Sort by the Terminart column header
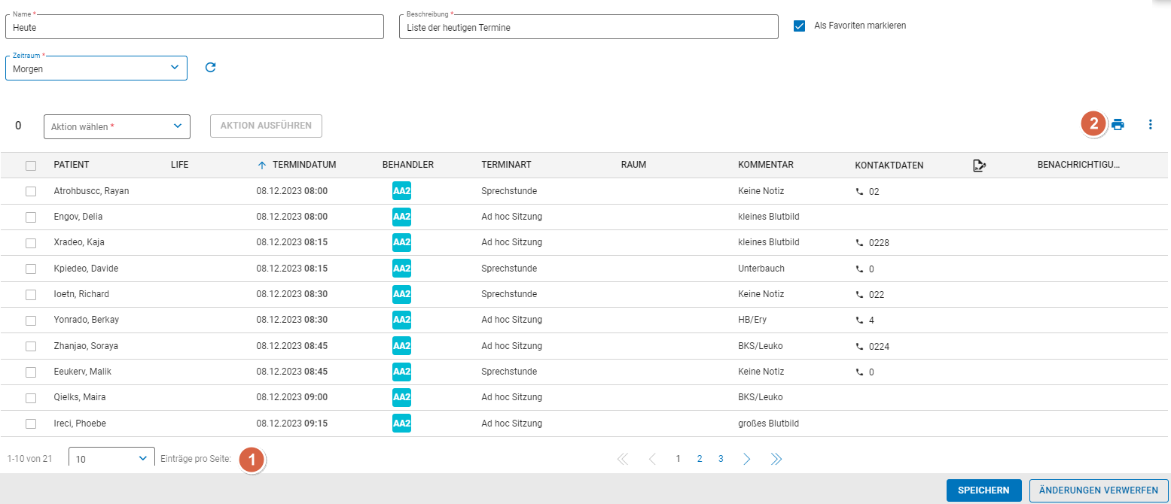The height and width of the screenshot is (504, 1171). coord(507,165)
